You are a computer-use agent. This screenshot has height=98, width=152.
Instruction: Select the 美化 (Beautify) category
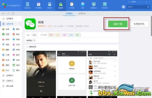click(16, 55)
